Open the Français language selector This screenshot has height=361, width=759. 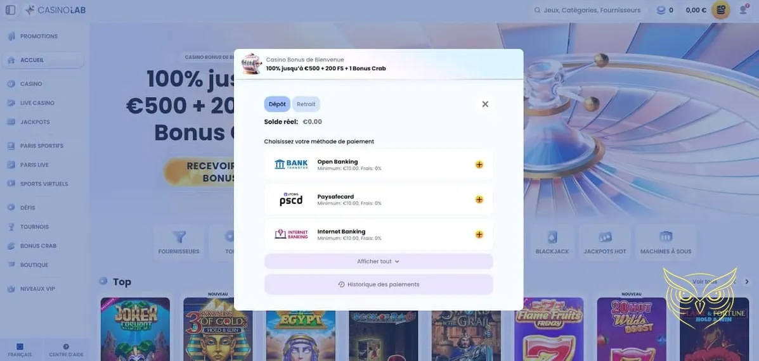20,350
